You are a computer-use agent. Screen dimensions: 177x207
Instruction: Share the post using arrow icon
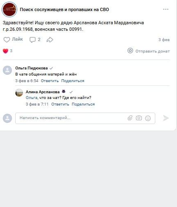click(x=50, y=40)
